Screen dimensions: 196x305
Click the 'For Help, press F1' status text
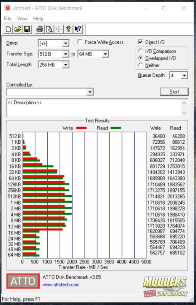tap(21, 299)
